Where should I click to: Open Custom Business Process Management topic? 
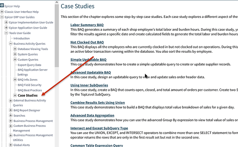[29, 128]
